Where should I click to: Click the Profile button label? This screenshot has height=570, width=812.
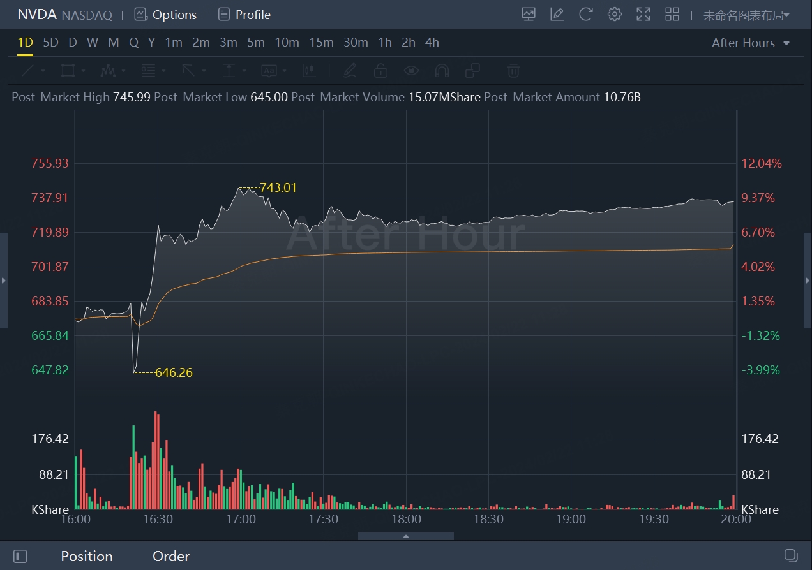coord(253,15)
